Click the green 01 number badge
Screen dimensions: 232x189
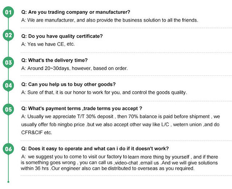pos(8,13)
